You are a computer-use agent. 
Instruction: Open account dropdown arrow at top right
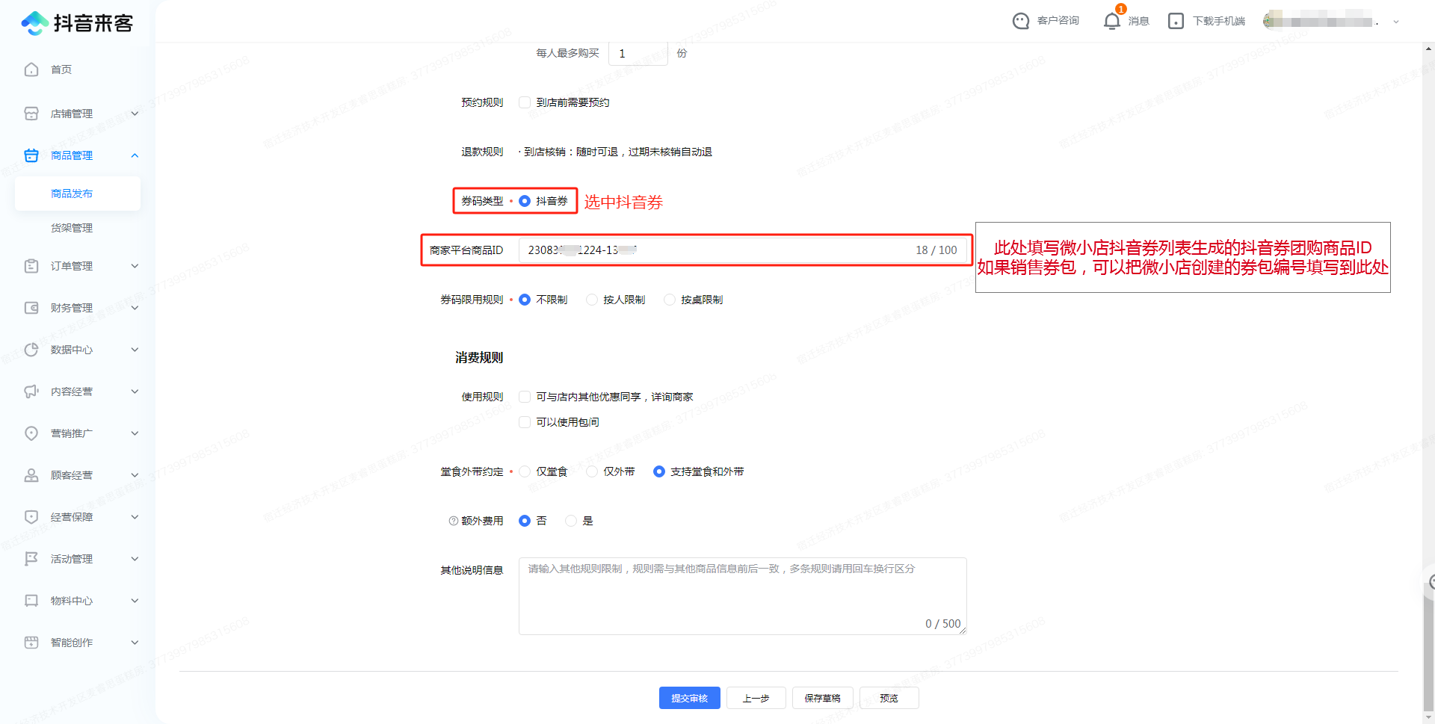click(1396, 22)
